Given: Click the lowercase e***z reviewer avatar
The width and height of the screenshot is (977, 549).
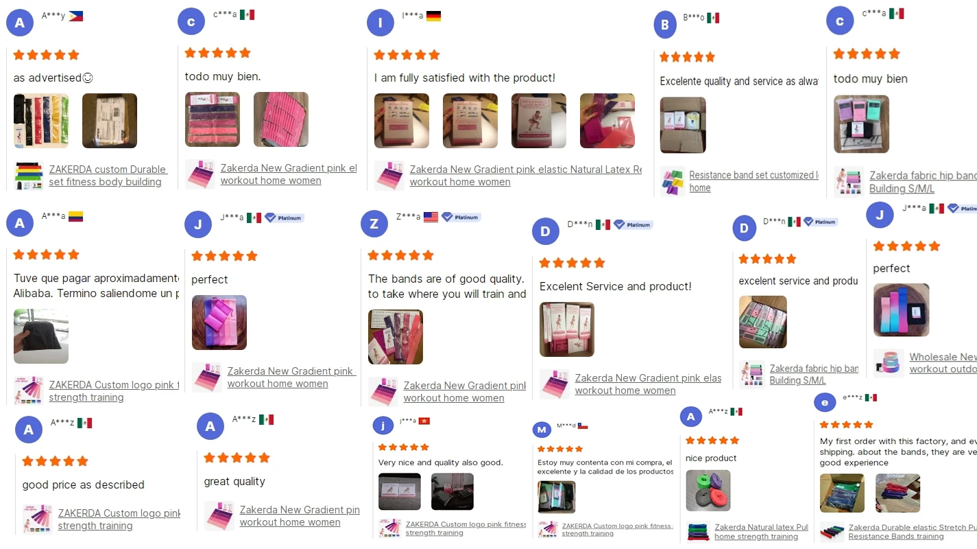Looking at the screenshot, I should pos(825,402).
